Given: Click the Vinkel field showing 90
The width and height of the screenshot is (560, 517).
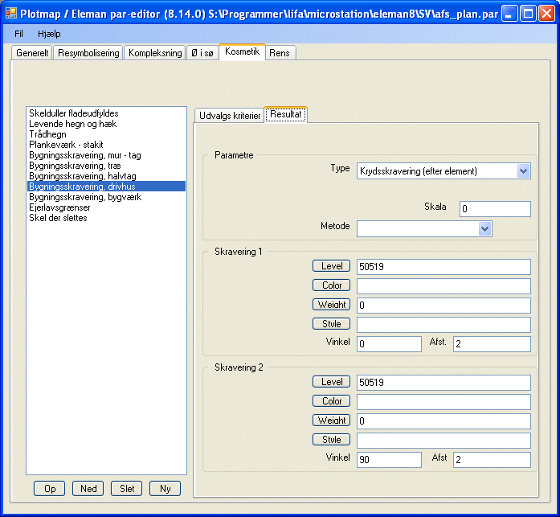Looking at the screenshot, I should click(389, 460).
